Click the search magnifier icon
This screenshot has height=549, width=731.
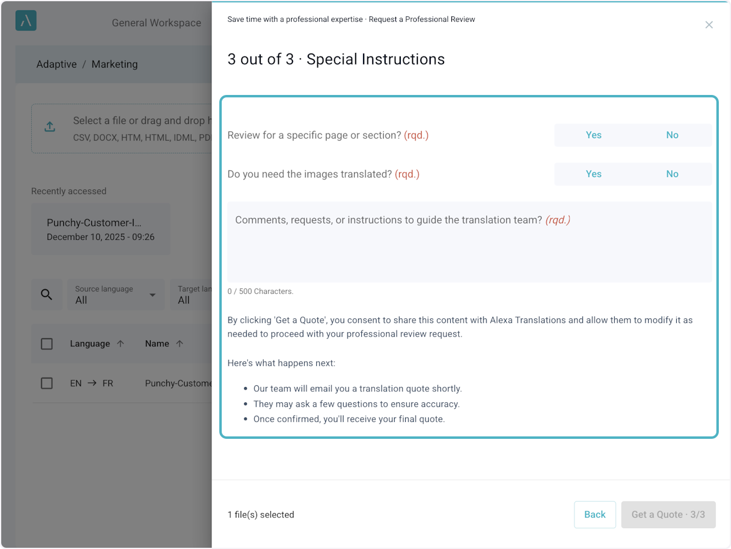coord(46,295)
